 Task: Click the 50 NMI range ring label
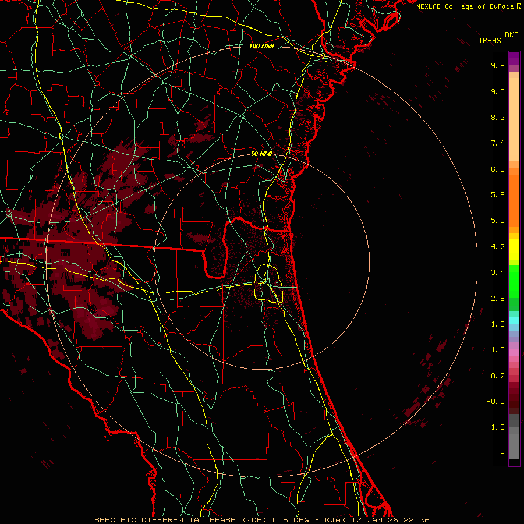(261, 154)
